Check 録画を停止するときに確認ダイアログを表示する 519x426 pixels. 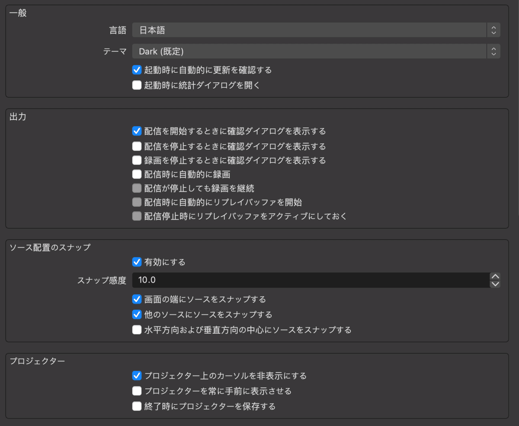coord(137,160)
